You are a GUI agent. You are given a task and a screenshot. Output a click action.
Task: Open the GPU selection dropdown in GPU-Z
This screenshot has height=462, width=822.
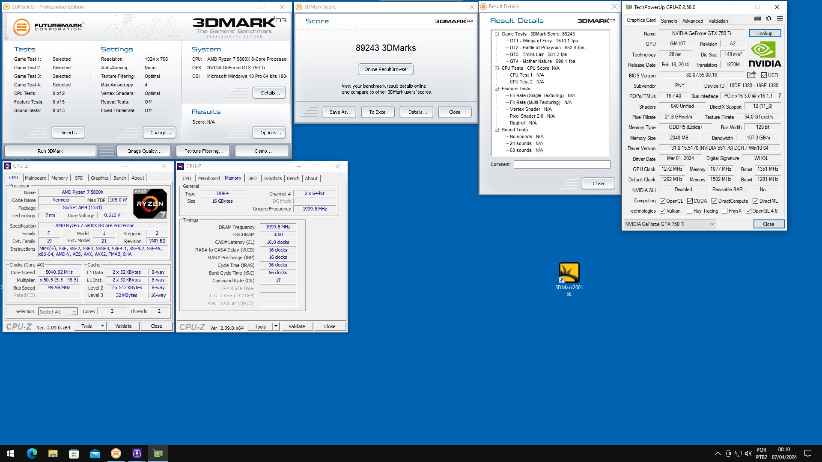(670, 224)
